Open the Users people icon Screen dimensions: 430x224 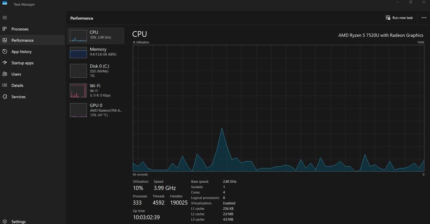(x=5, y=74)
